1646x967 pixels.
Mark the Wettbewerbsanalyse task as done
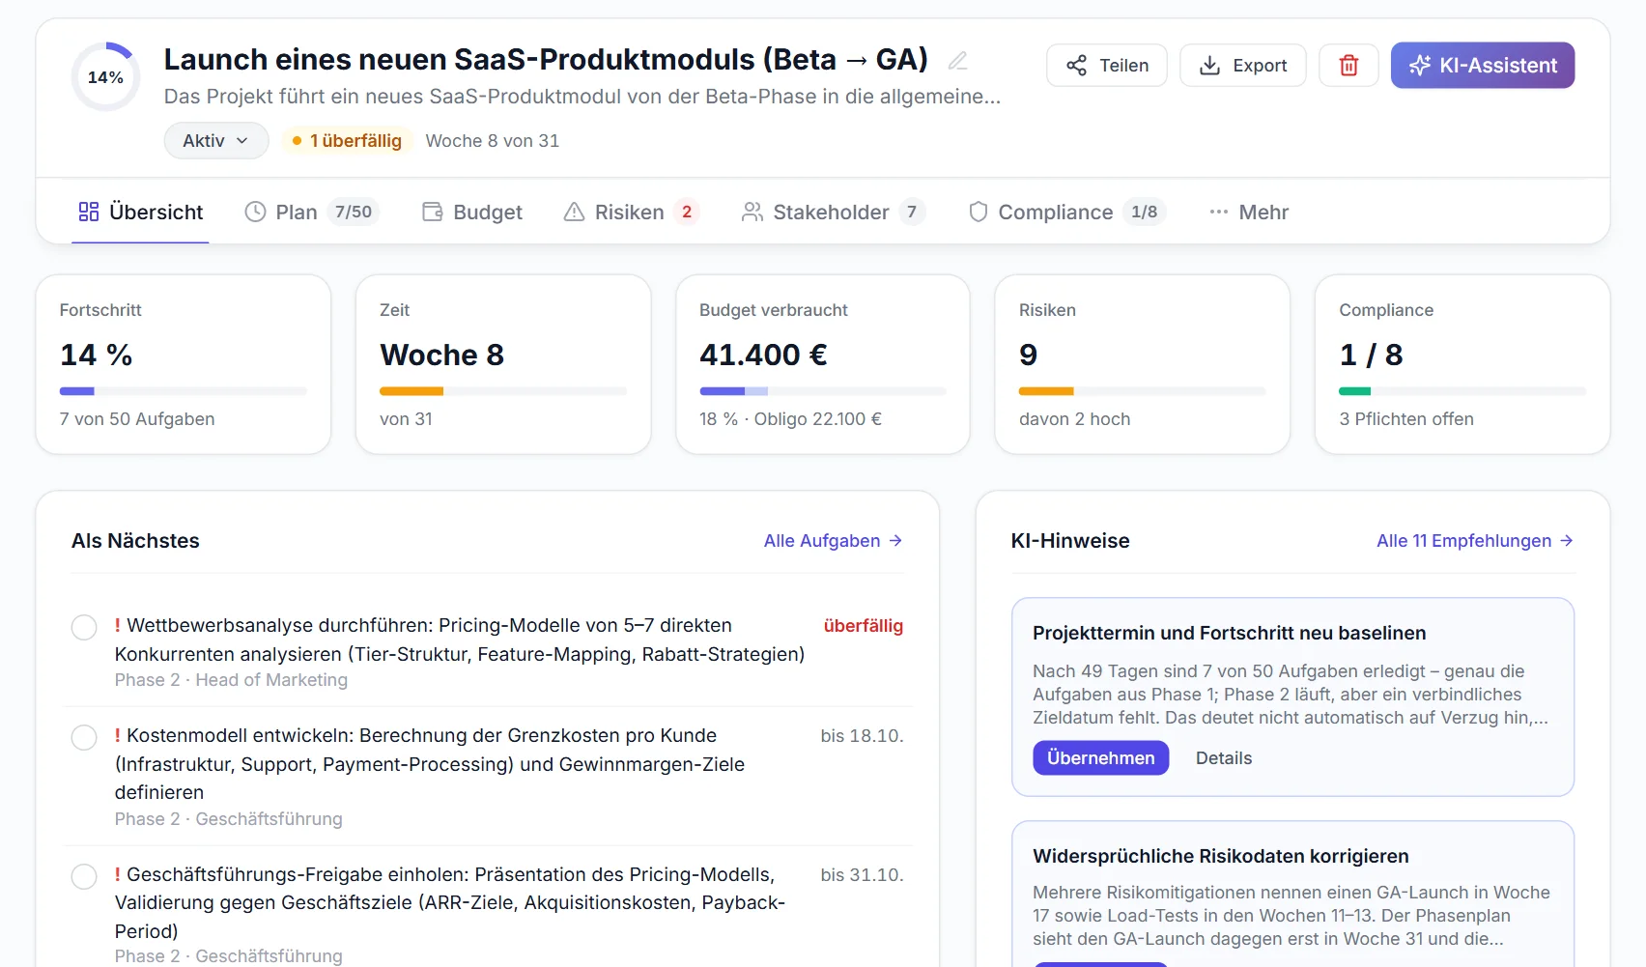click(x=84, y=627)
